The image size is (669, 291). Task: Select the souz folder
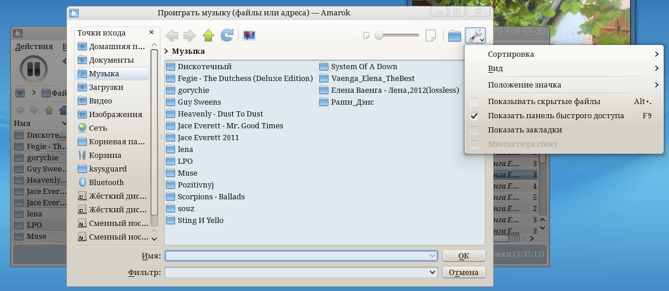(180, 209)
